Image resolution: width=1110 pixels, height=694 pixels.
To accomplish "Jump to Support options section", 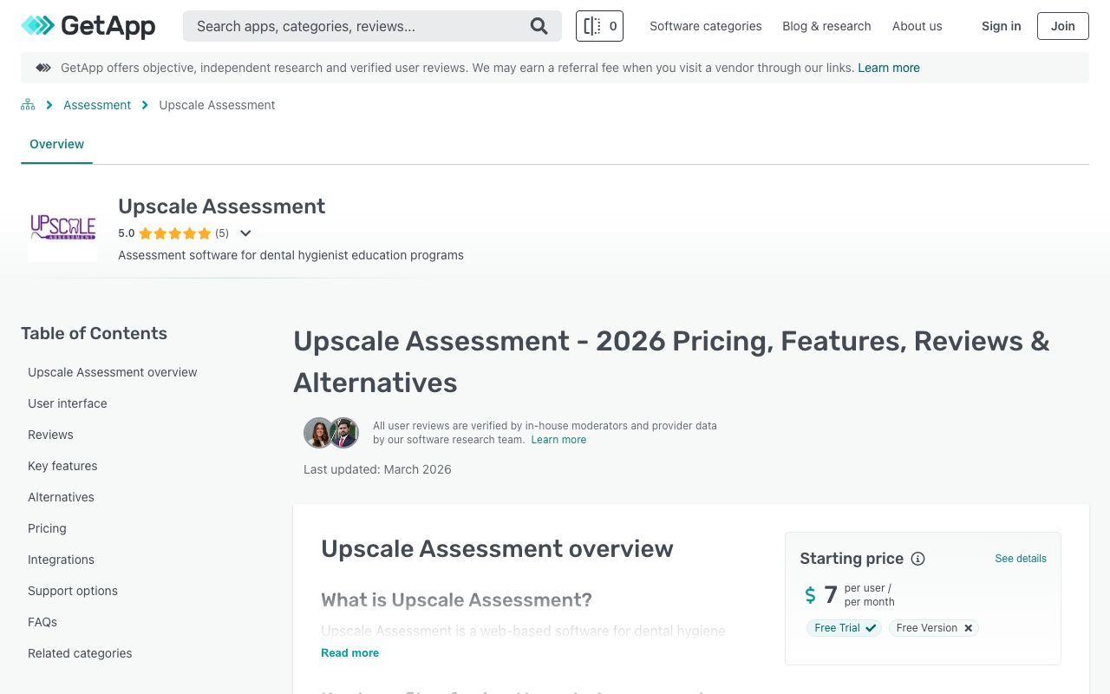I will coord(73,591).
